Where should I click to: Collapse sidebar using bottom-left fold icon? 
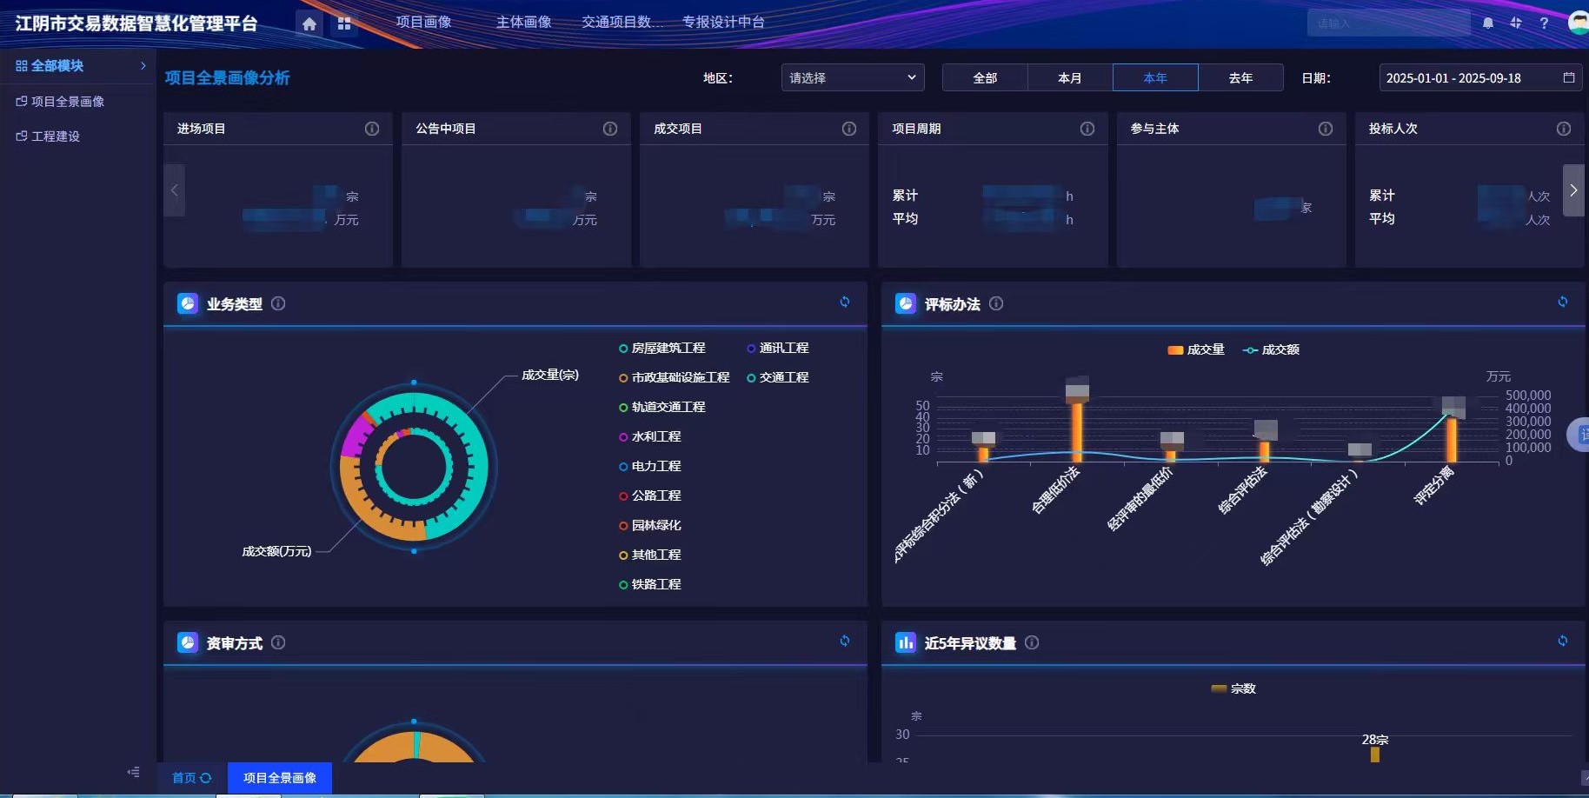pyautogui.click(x=133, y=772)
